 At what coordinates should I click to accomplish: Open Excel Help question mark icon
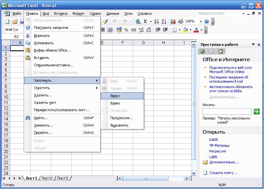[x=207, y=21]
